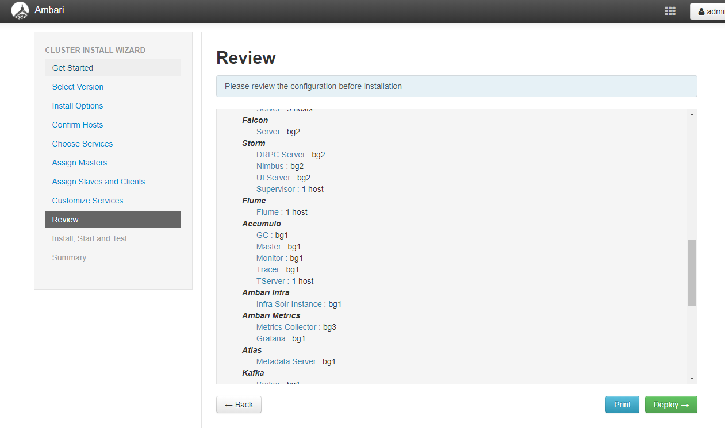The height and width of the screenshot is (439, 725).
Task: Click 'Master : bg1' row
Action: tap(279, 247)
